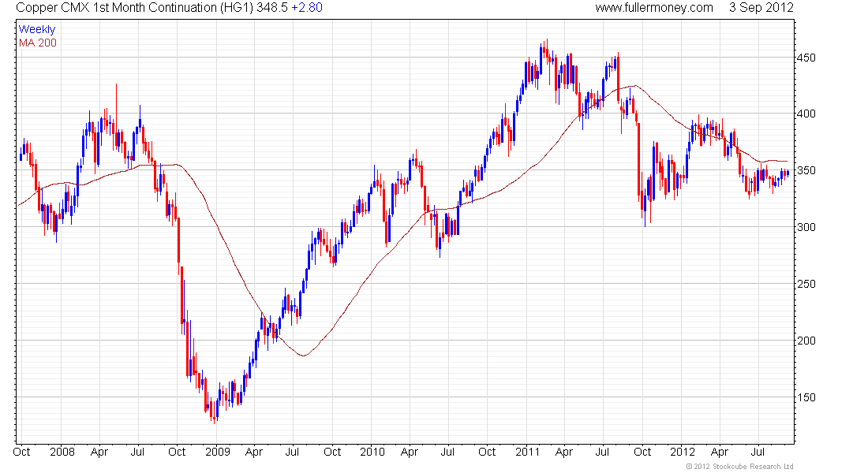
Task: Click the 400 price axis label
Action: tap(806, 114)
